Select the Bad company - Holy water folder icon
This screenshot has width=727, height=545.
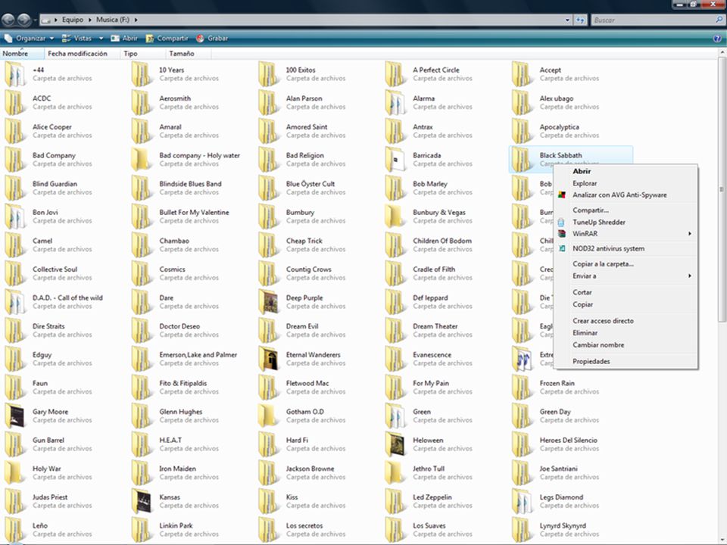[x=142, y=160]
